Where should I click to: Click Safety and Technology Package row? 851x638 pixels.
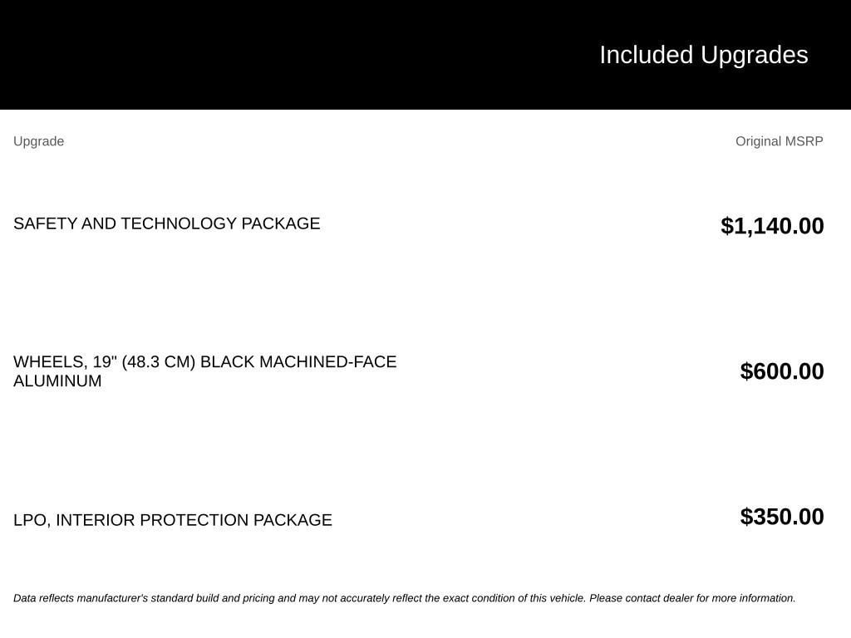tap(419, 224)
